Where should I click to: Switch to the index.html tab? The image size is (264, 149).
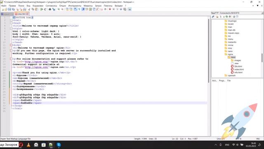pos(21,14)
